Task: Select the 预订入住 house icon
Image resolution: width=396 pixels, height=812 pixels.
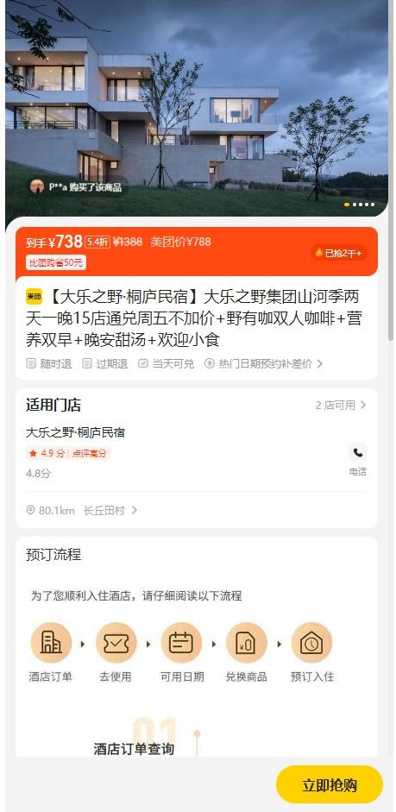Action: pos(311,643)
